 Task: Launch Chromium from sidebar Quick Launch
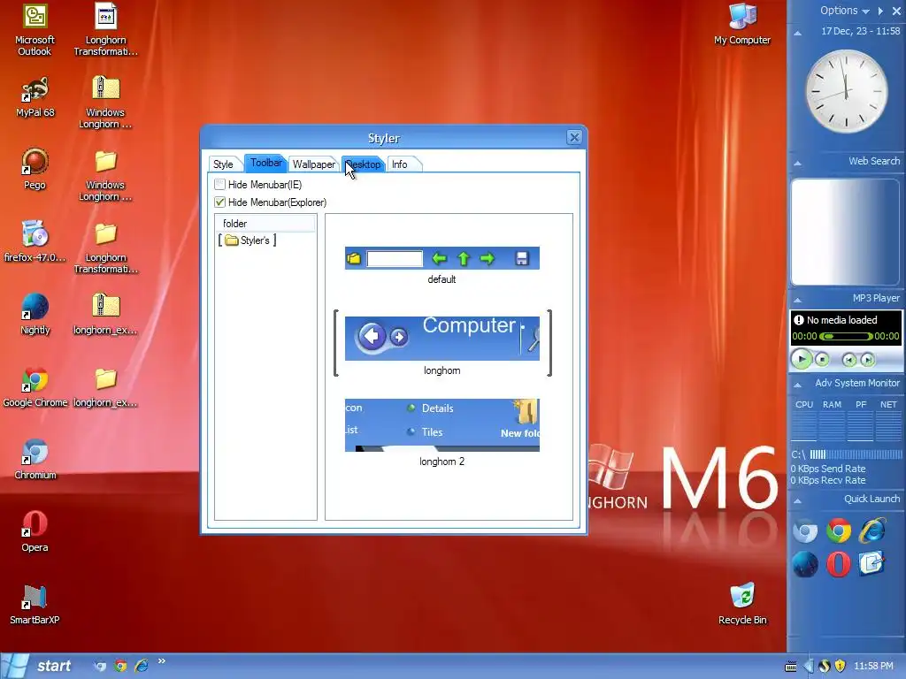(805, 531)
